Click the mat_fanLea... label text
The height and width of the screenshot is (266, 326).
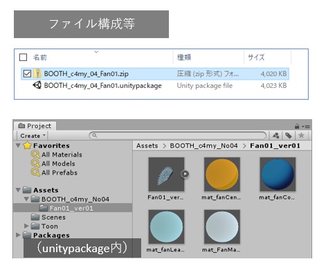click(165, 250)
